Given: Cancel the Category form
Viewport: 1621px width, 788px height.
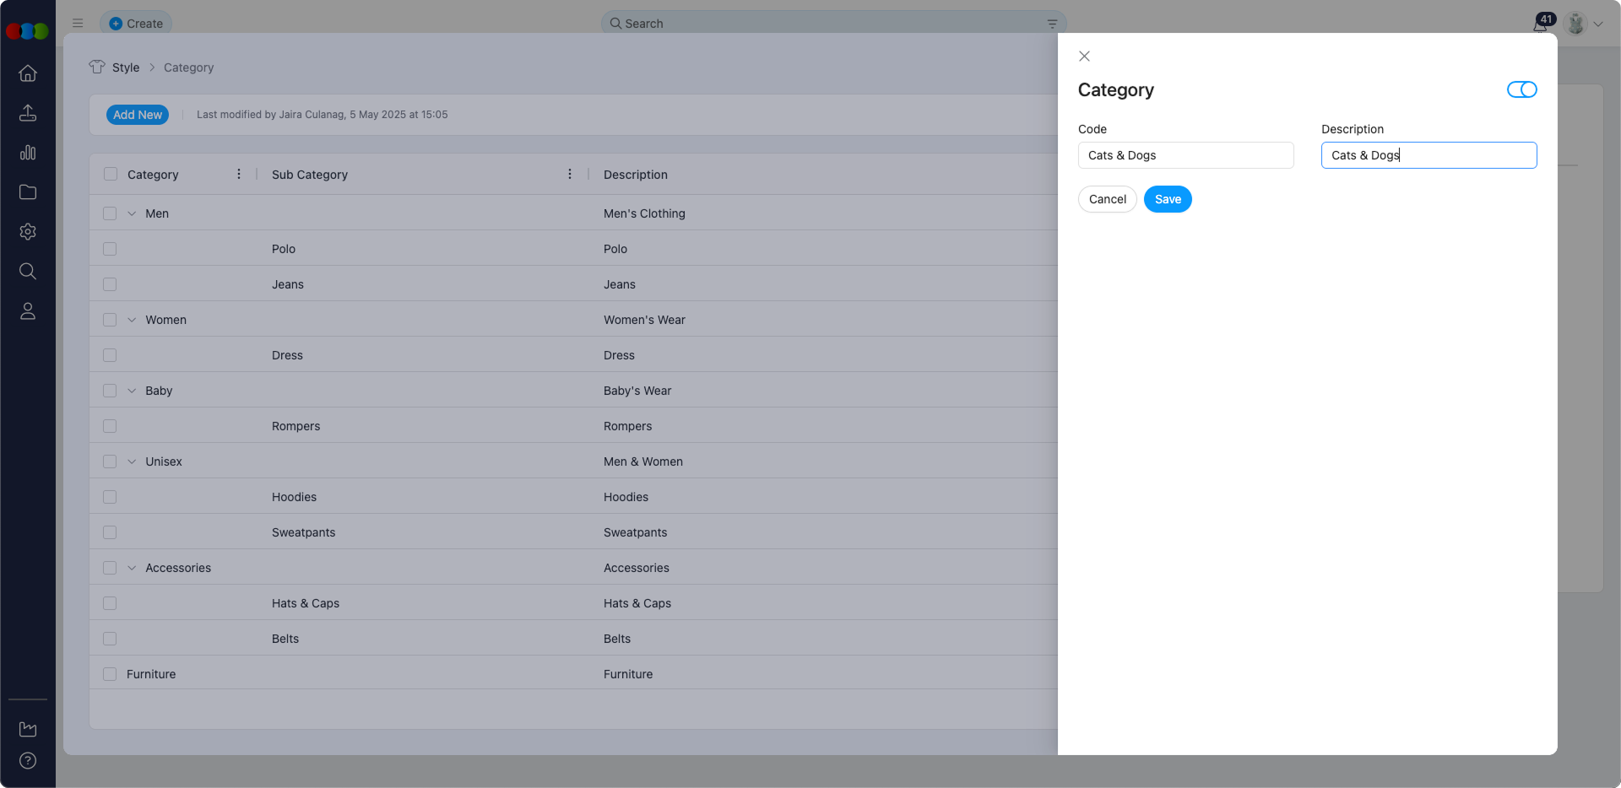Looking at the screenshot, I should (x=1107, y=199).
